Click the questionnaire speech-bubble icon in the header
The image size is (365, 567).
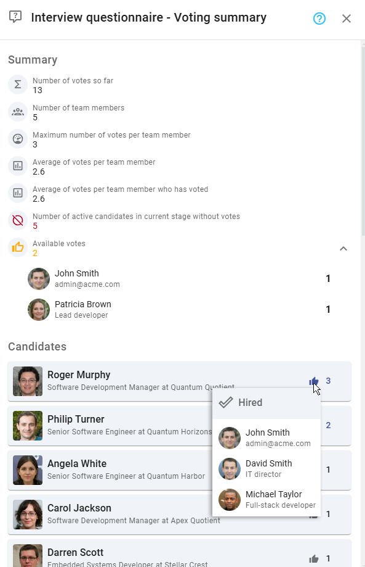pos(15,19)
